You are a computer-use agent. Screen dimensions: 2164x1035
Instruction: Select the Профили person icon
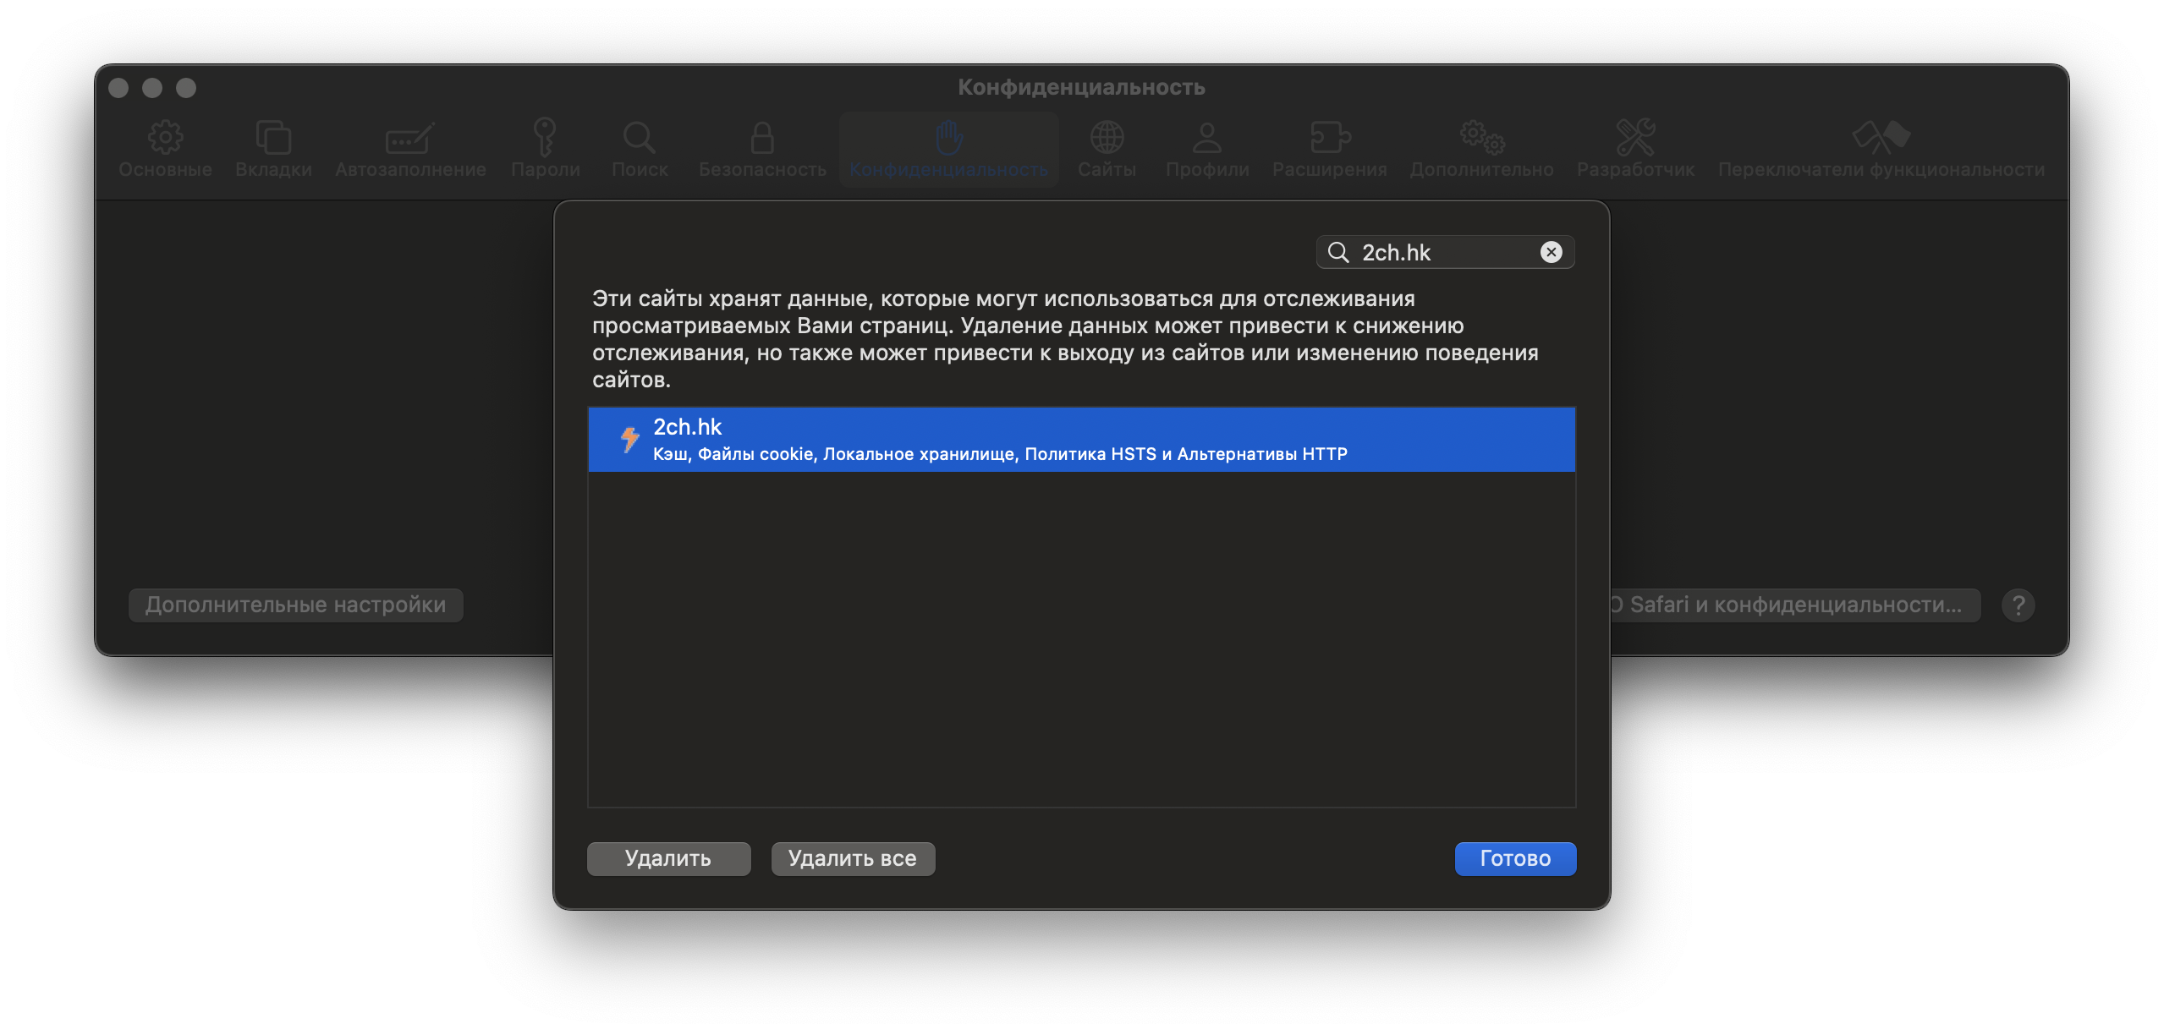[x=1207, y=137]
